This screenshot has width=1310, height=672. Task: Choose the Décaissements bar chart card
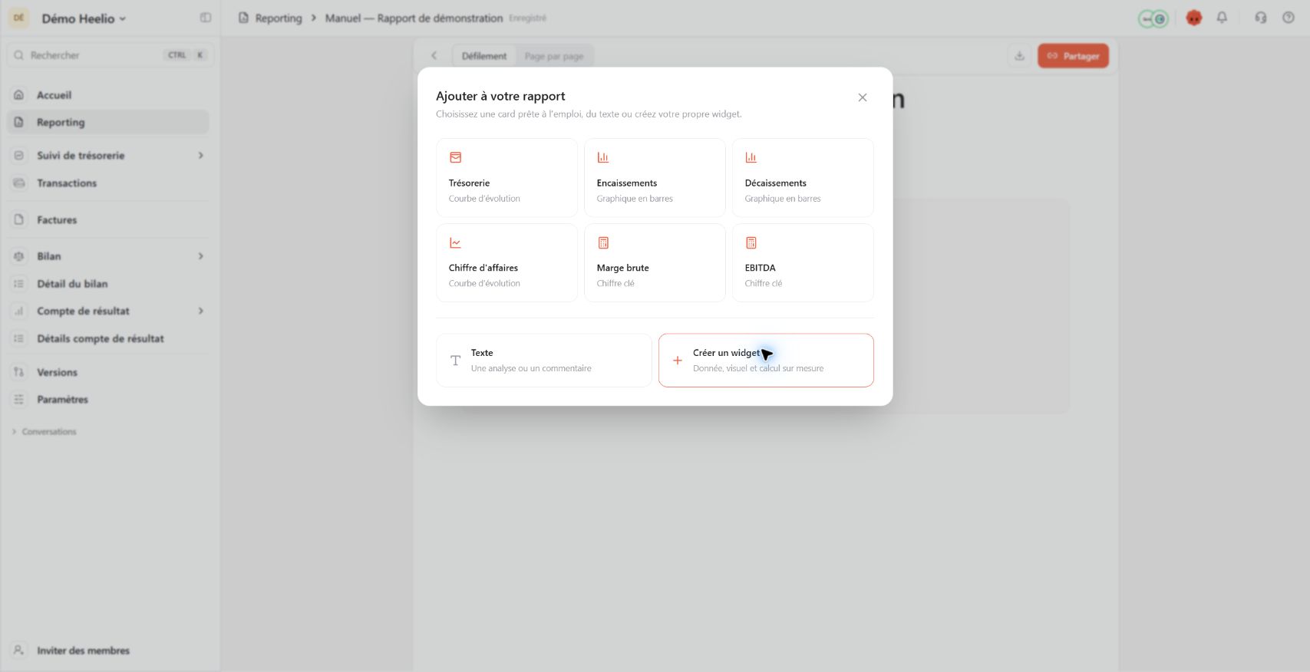point(803,177)
